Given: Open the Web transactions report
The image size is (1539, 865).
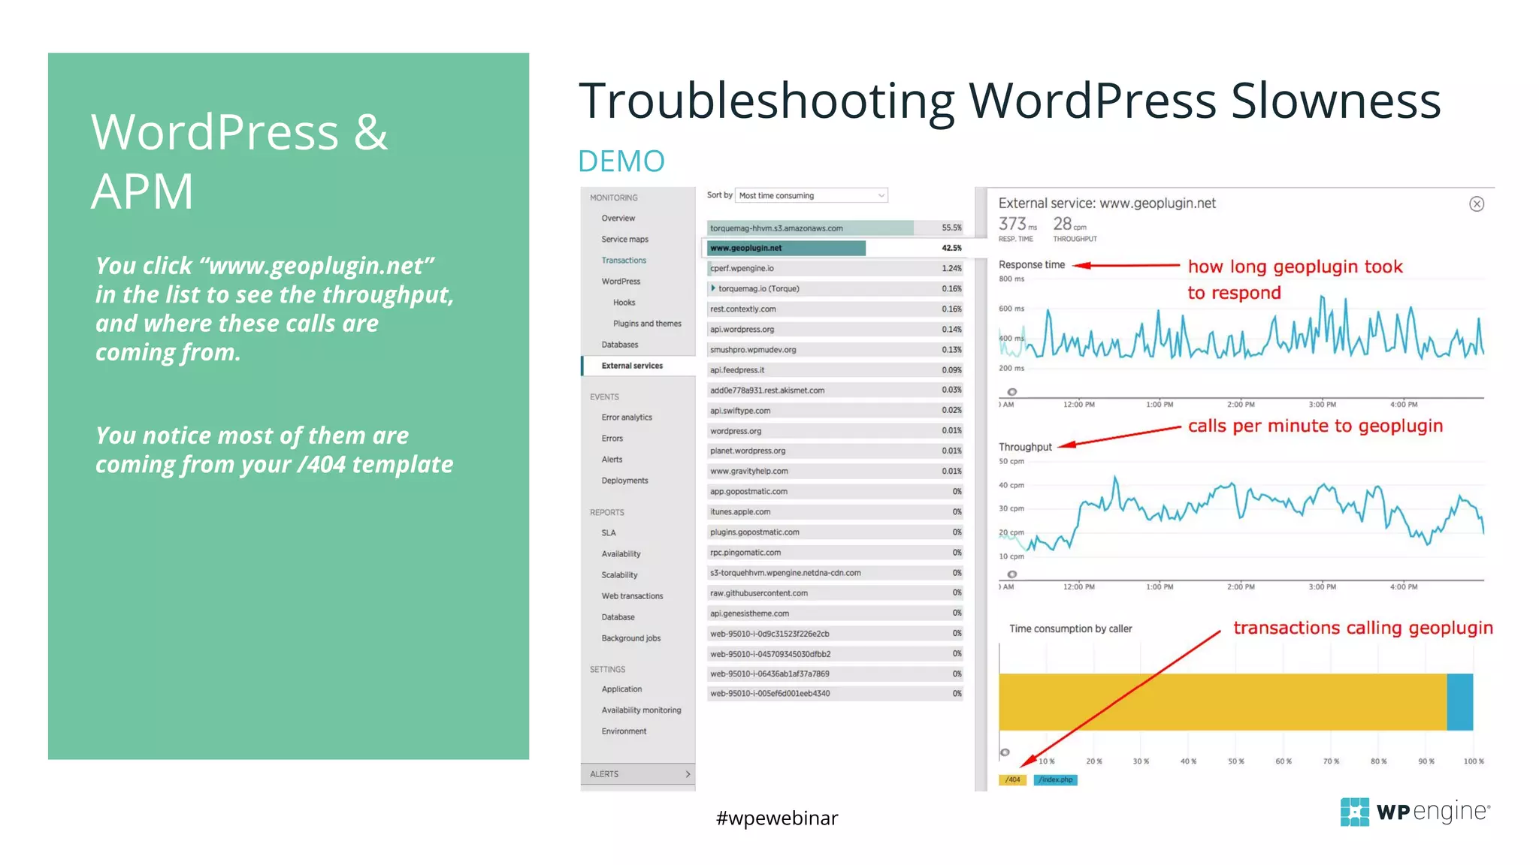Looking at the screenshot, I should 632,596.
